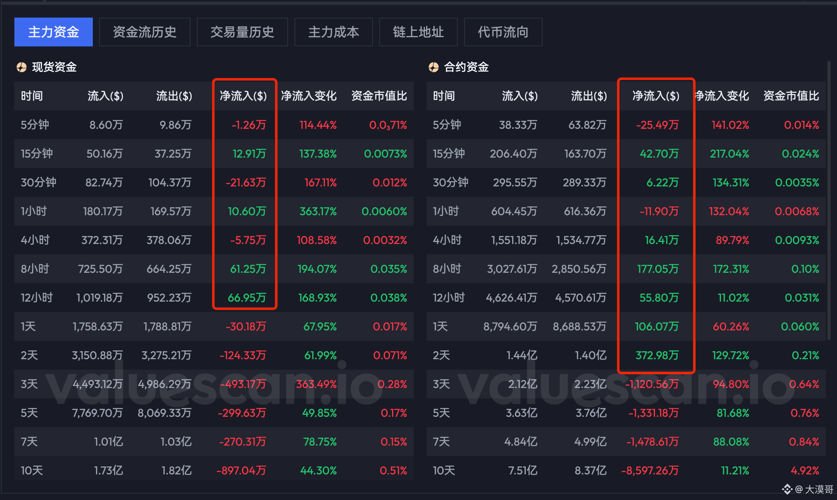Click spot 资金市值比 column header
Screen dimensions: 837x500
[379, 96]
